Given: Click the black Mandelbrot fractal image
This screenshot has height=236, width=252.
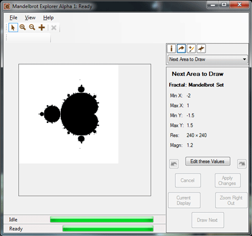Looking at the screenshot, I should coord(69,114).
